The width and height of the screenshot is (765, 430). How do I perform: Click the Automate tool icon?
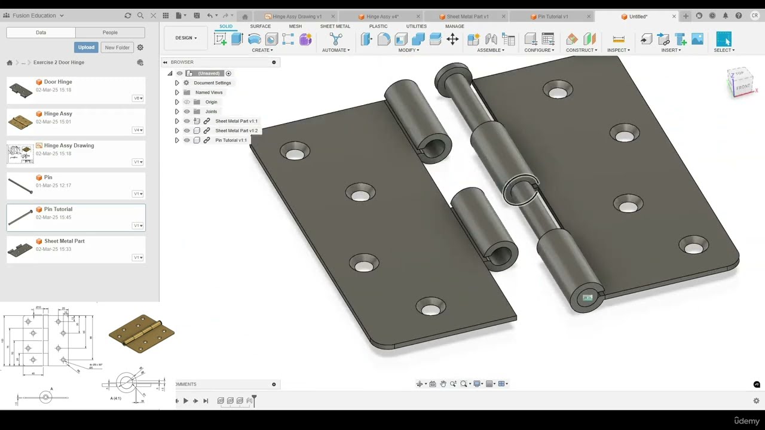tap(336, 39)
